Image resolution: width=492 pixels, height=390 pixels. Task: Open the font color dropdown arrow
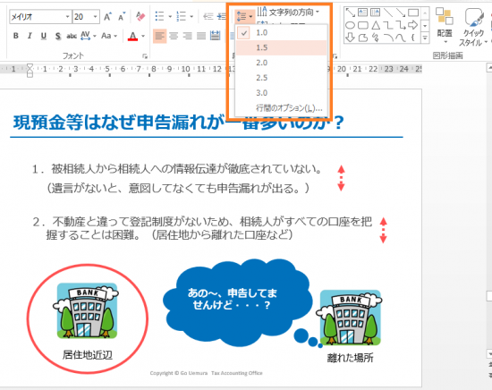(143, 36)
